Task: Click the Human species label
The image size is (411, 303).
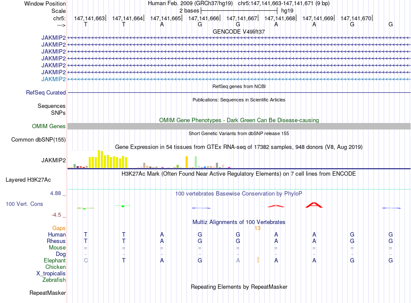Action: tap(57, 235)
